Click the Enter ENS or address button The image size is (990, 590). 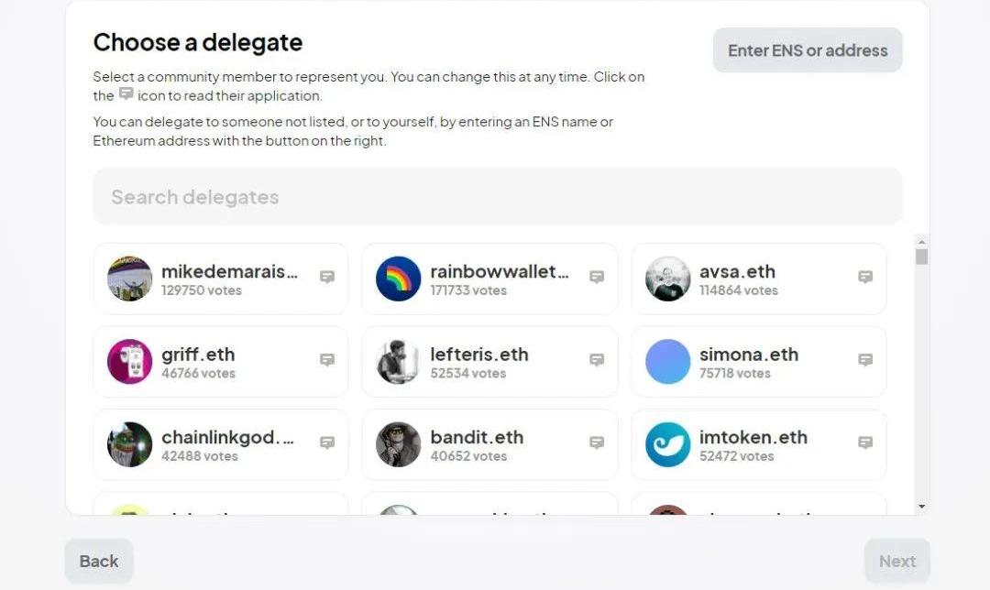pos(808,50)
